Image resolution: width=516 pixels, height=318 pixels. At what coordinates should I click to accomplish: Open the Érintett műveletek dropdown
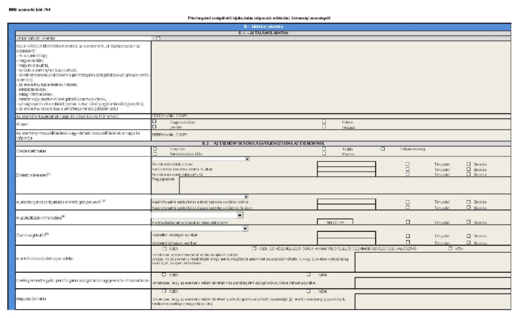[200, 159]
